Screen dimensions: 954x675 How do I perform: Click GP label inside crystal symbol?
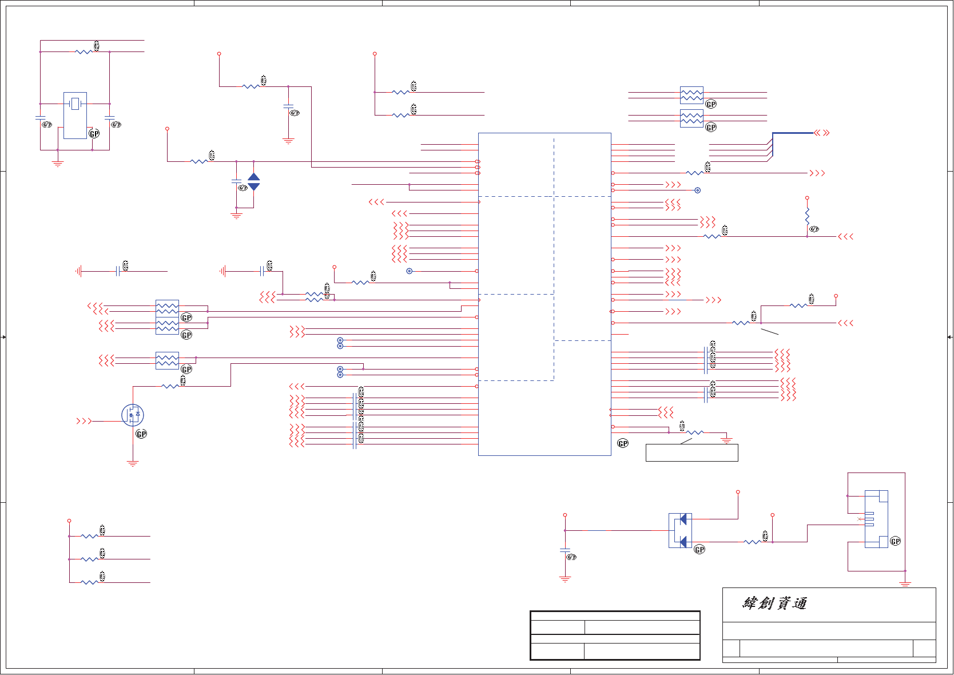click(94, 133)
